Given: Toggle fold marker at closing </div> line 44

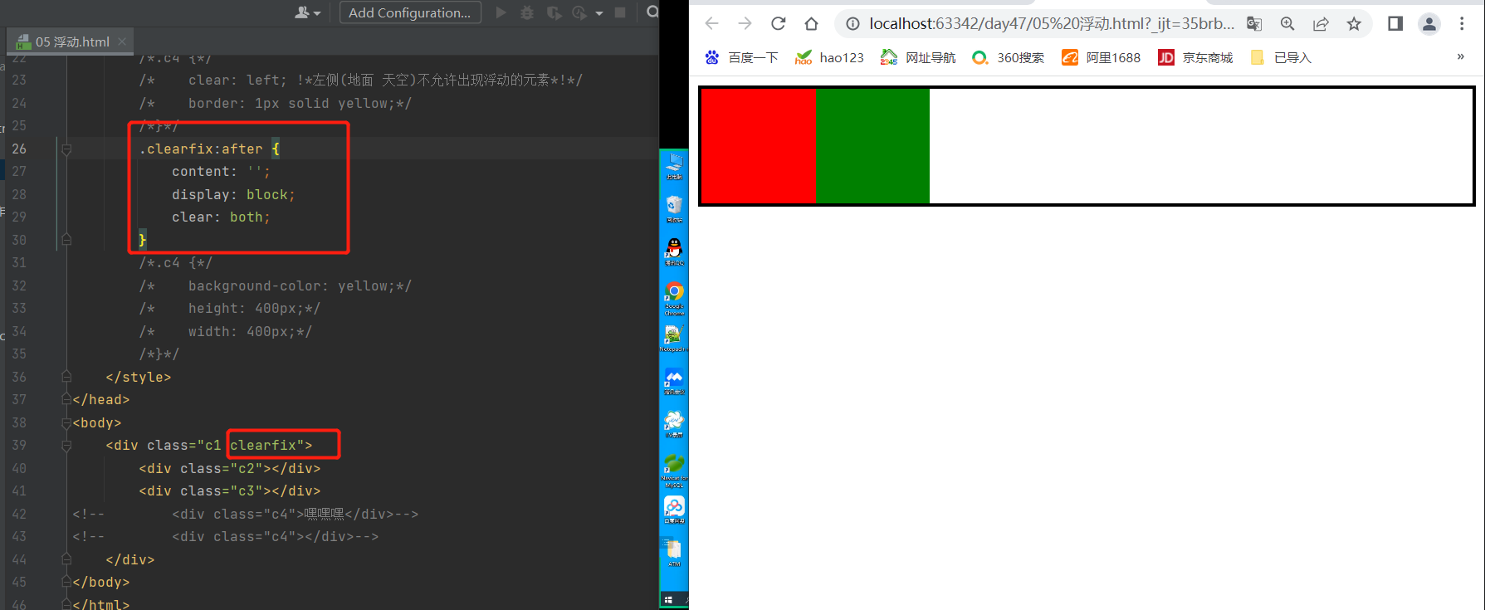Looking at the screenshot, I should (x=66, y=559).
